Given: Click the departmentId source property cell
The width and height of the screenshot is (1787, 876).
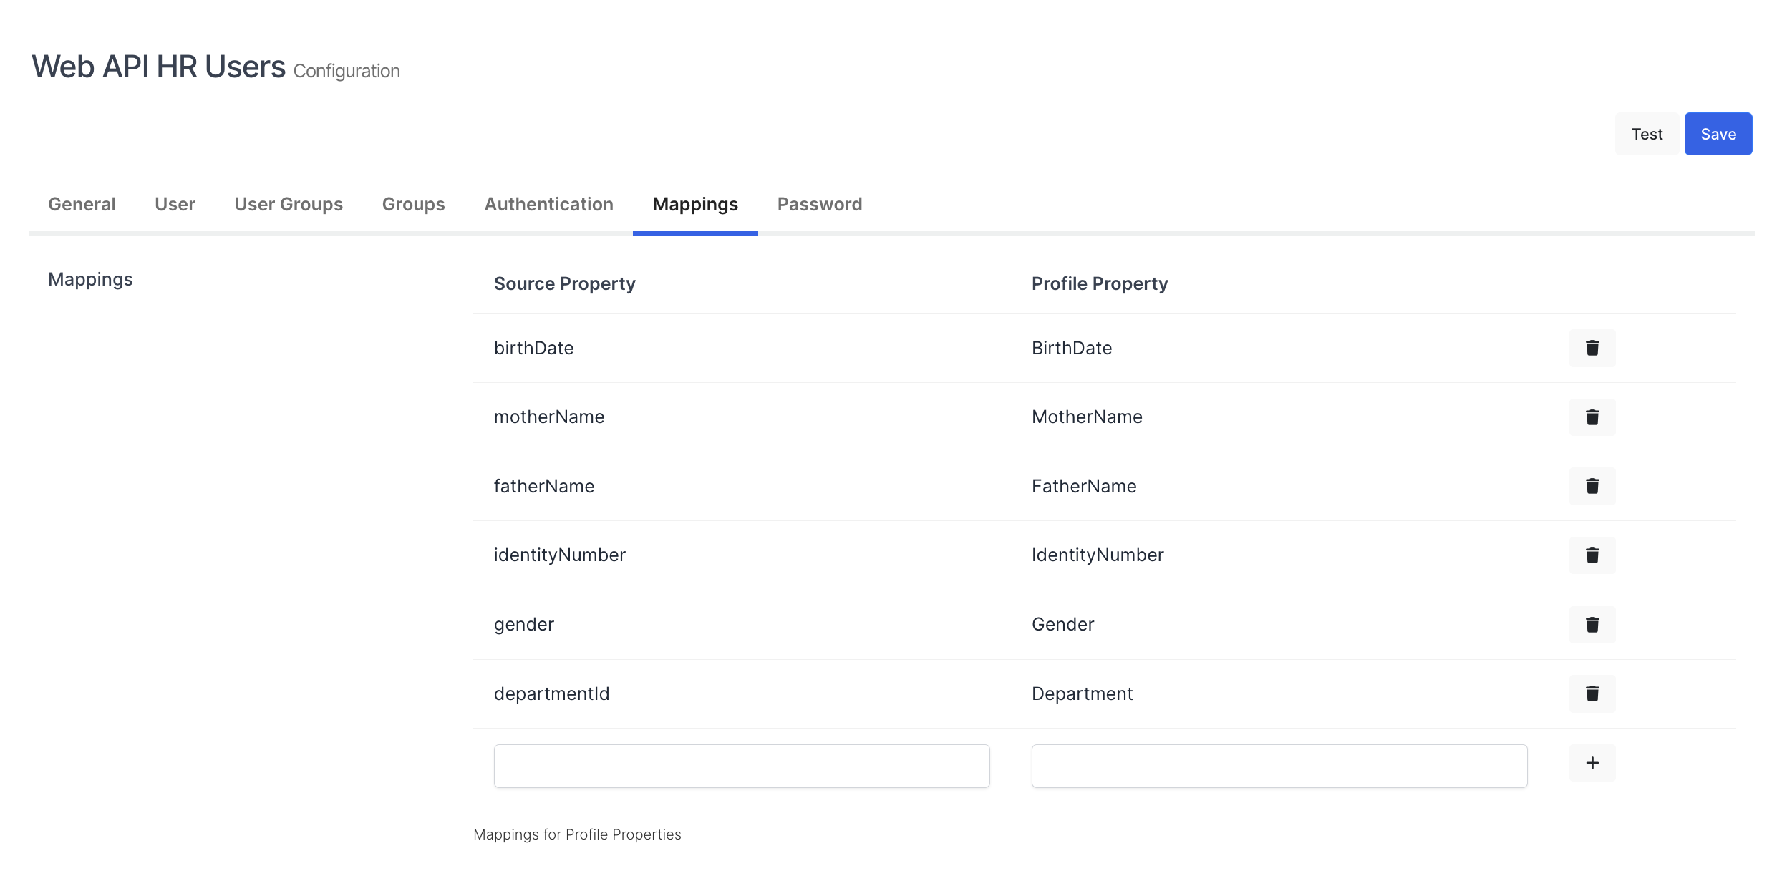Looking at the screenshot, I should (x=551, y=693).
